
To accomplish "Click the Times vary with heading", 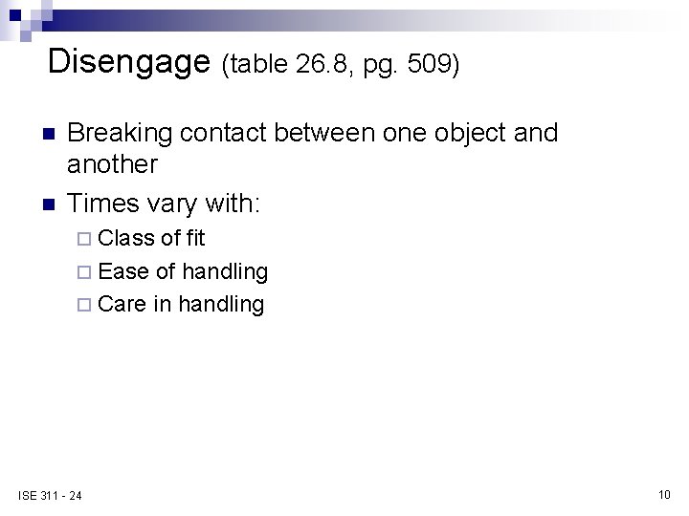I will [164, 204].
